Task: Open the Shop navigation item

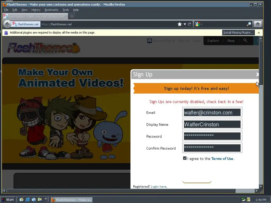Action: tap(231, 41)
